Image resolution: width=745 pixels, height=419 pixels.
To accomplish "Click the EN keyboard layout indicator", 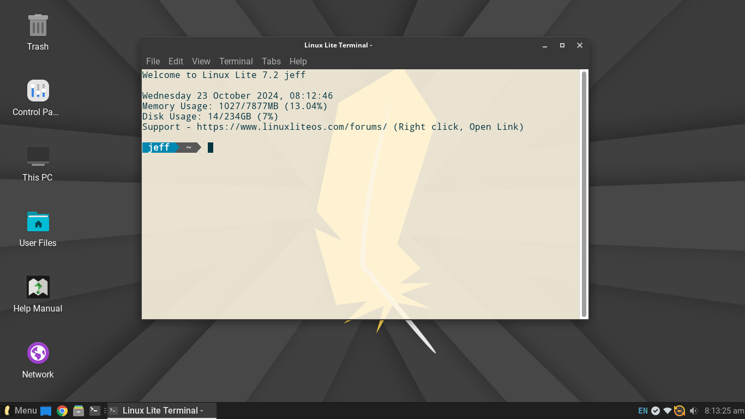I will point(643,411).
